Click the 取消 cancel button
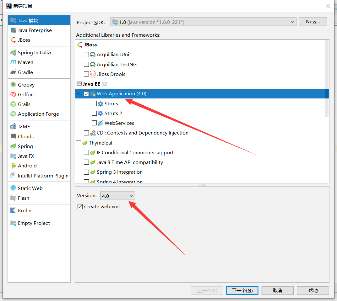 tap(277, 290)
